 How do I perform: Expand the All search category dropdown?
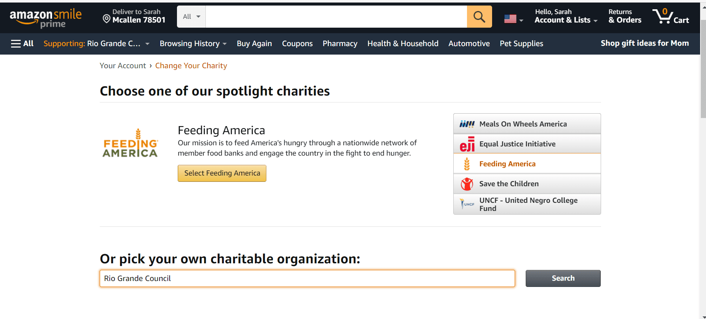coord(191,17)
